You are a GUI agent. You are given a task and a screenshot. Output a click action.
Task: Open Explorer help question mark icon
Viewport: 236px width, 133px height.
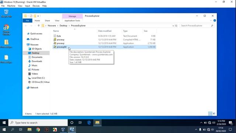point(215,20)
